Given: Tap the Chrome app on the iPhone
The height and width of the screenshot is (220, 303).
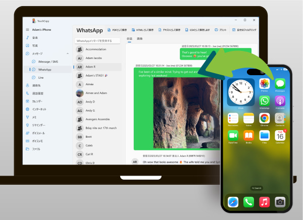Looking at the screenshot, I should pyautogui.click(x=264, y=118).
